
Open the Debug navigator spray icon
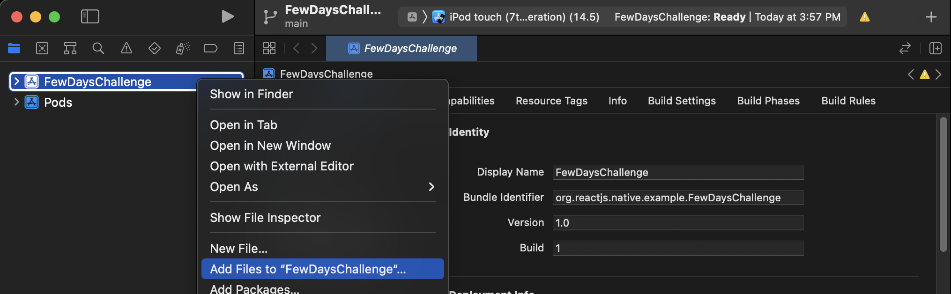click(x=183, y=48)
